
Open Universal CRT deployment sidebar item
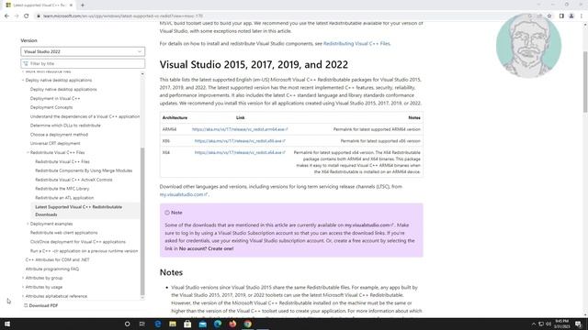[x=55, y=143]
